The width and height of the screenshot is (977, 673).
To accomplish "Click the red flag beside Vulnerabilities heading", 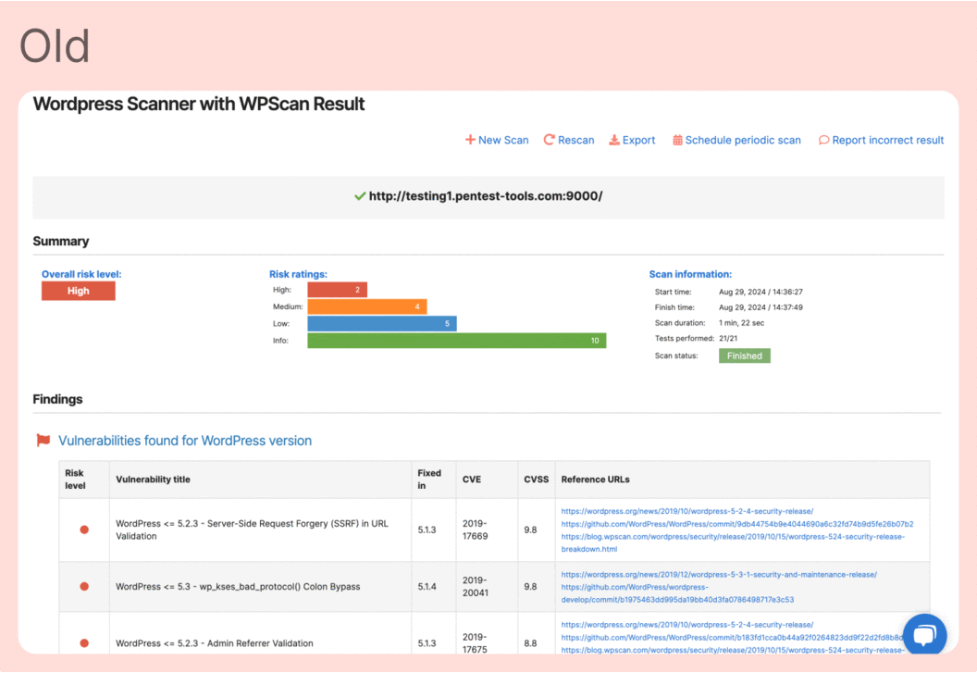I will [43, 441].
